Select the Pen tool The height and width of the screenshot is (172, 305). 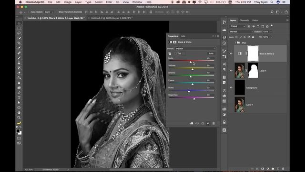(19, 93)
